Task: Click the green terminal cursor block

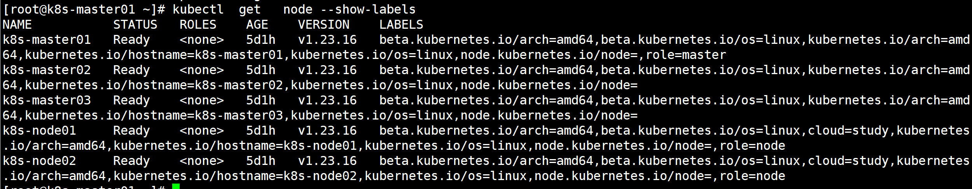Action: coord(176,187)
